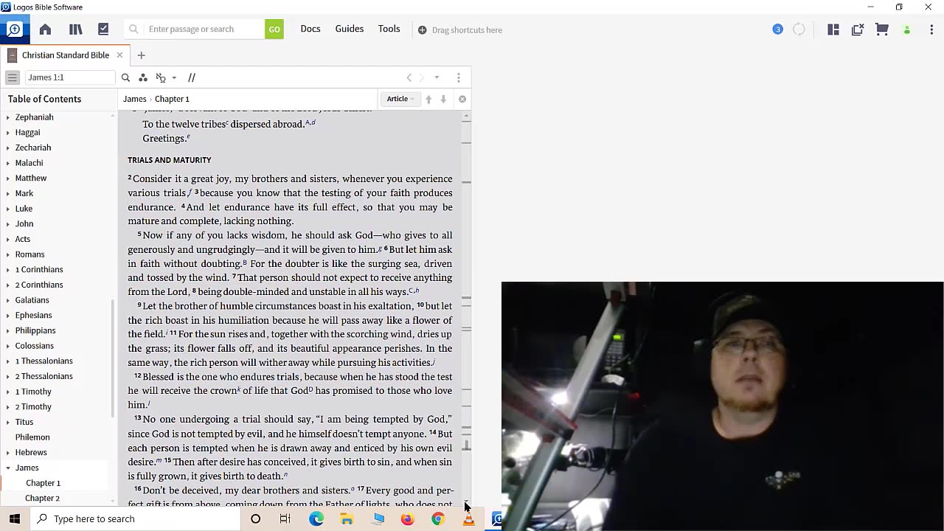
Task: Click the James breadcrumb link
Action: pos(134,99)
